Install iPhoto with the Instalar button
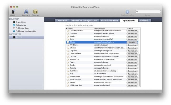Screen dimensions: 171x105 [x=132, y=42]
